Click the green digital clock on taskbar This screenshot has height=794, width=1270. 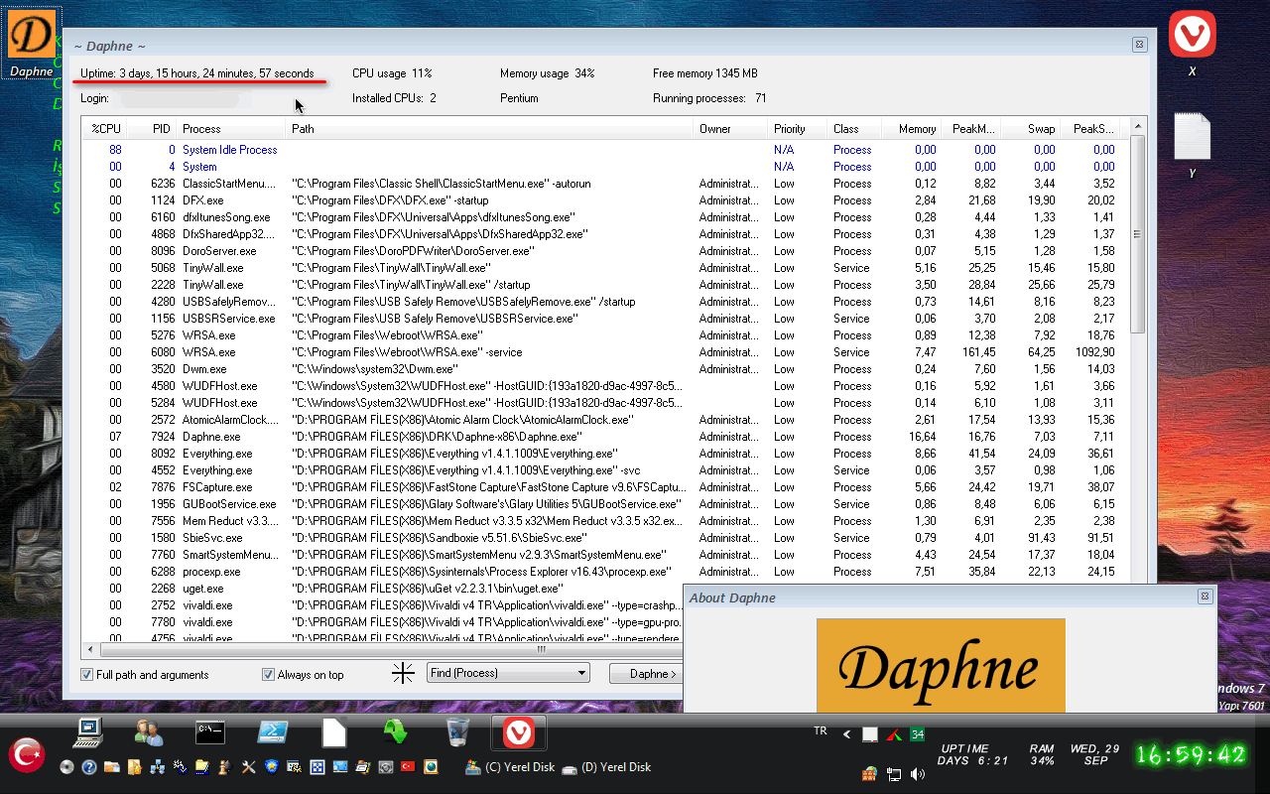[1191, 755]
